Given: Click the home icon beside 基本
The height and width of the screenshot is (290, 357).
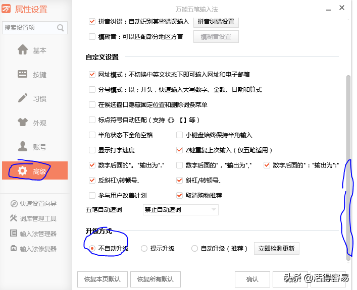Looking at the screenshot, I should pyautogui.click(x=23, y=49).
